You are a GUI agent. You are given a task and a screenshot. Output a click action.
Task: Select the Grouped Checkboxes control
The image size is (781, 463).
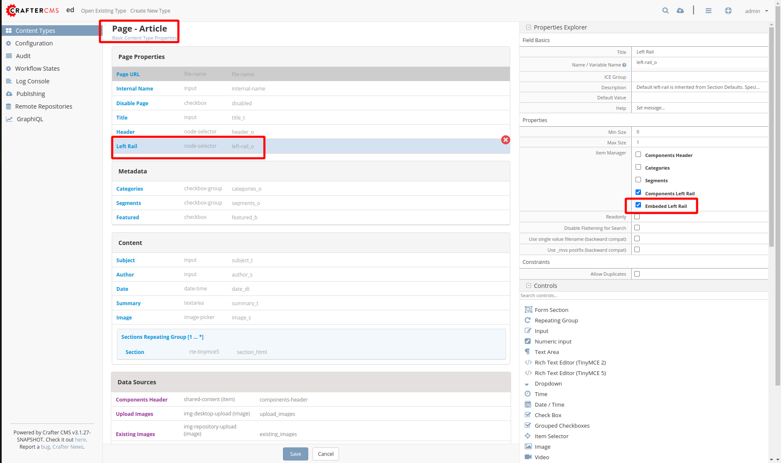click(562, 426)
